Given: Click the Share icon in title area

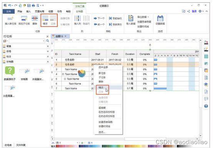Looking at the screenshot, I should 188,11.
